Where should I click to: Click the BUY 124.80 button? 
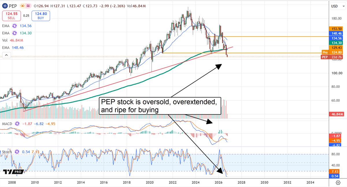tap(41, 16)
